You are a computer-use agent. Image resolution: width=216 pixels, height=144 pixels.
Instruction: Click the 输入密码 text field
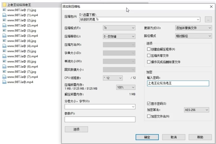(178, 83)
